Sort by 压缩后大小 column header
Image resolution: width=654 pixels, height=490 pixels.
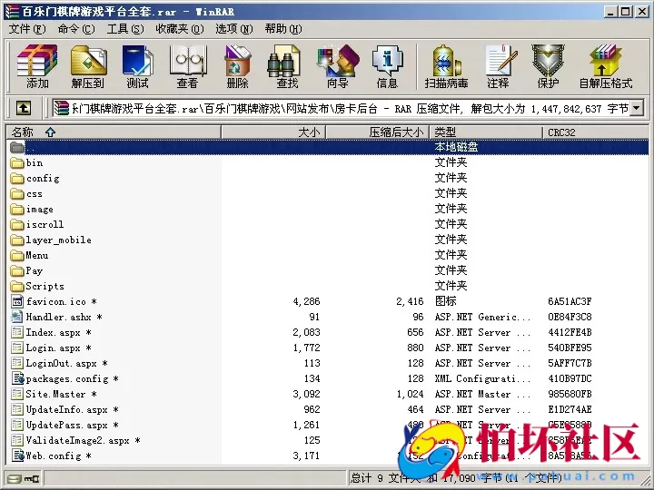(x=377, y=132)
